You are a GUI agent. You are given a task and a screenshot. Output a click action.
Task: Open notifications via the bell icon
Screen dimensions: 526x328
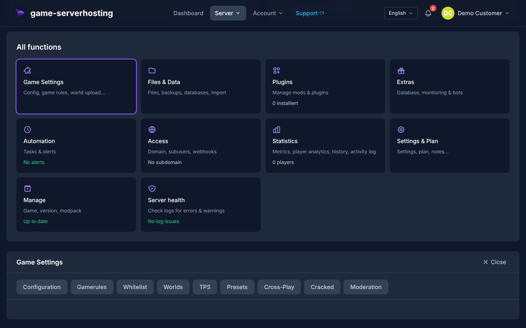[428, 13]
